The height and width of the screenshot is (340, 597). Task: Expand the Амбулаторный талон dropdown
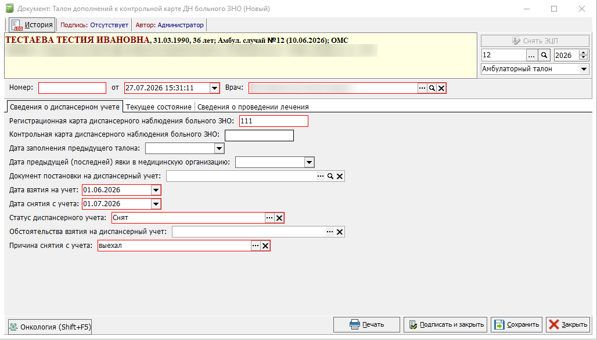click(584, 69)
